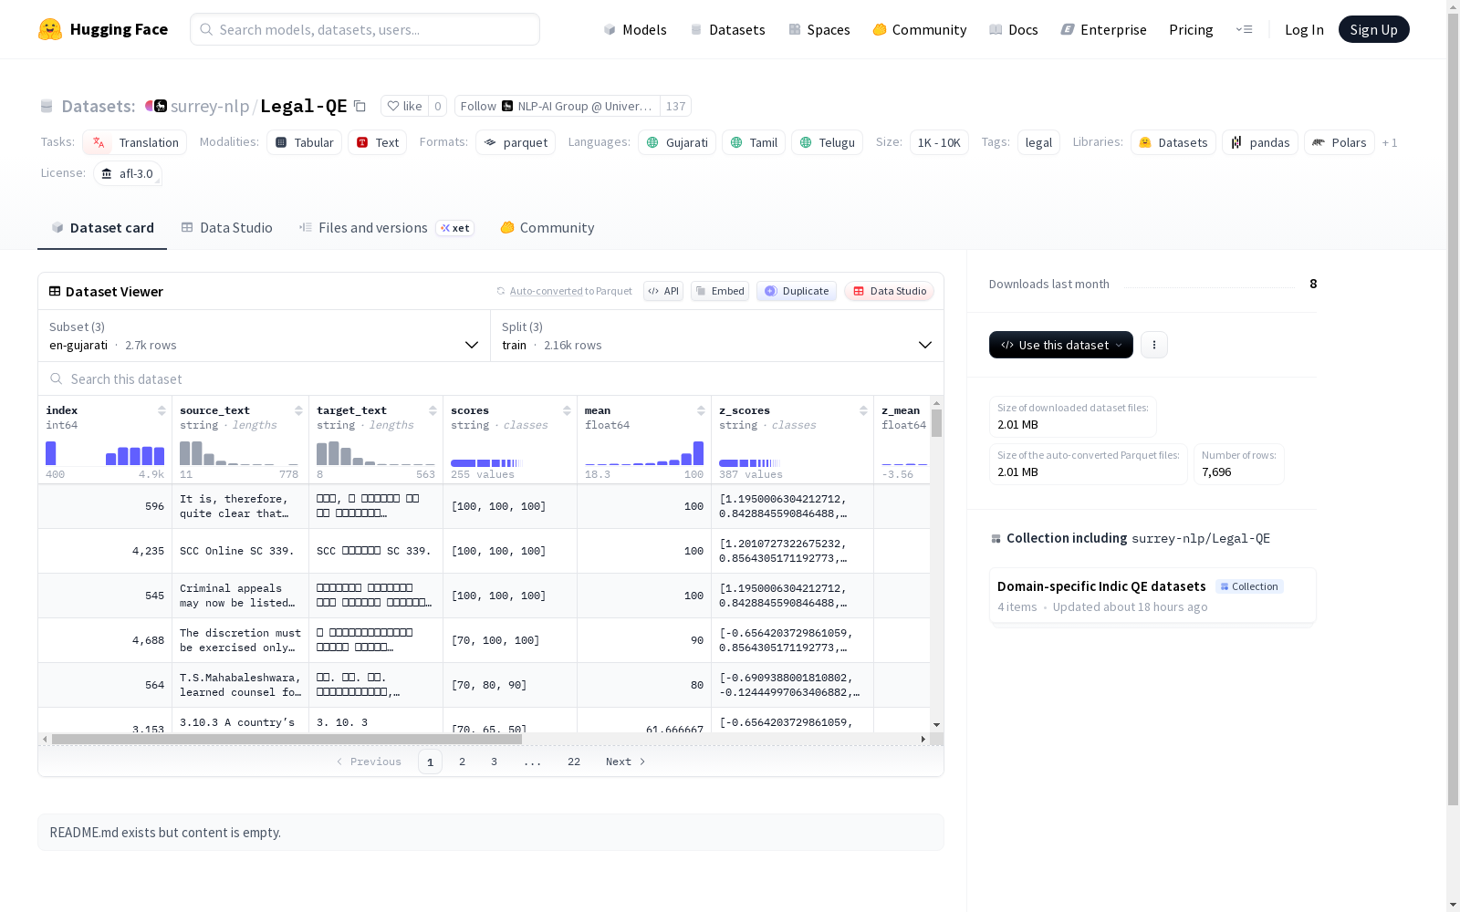Filter by Telugu language tag
Screen dimensions: 1460x912
click(828, 142)
